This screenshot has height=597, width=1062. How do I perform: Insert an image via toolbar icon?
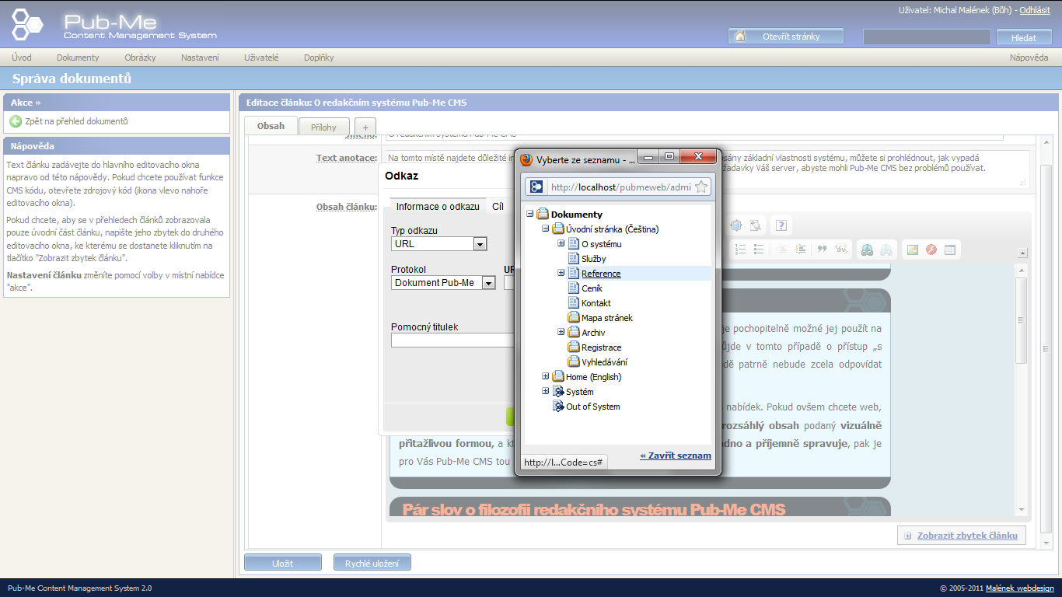912,250
